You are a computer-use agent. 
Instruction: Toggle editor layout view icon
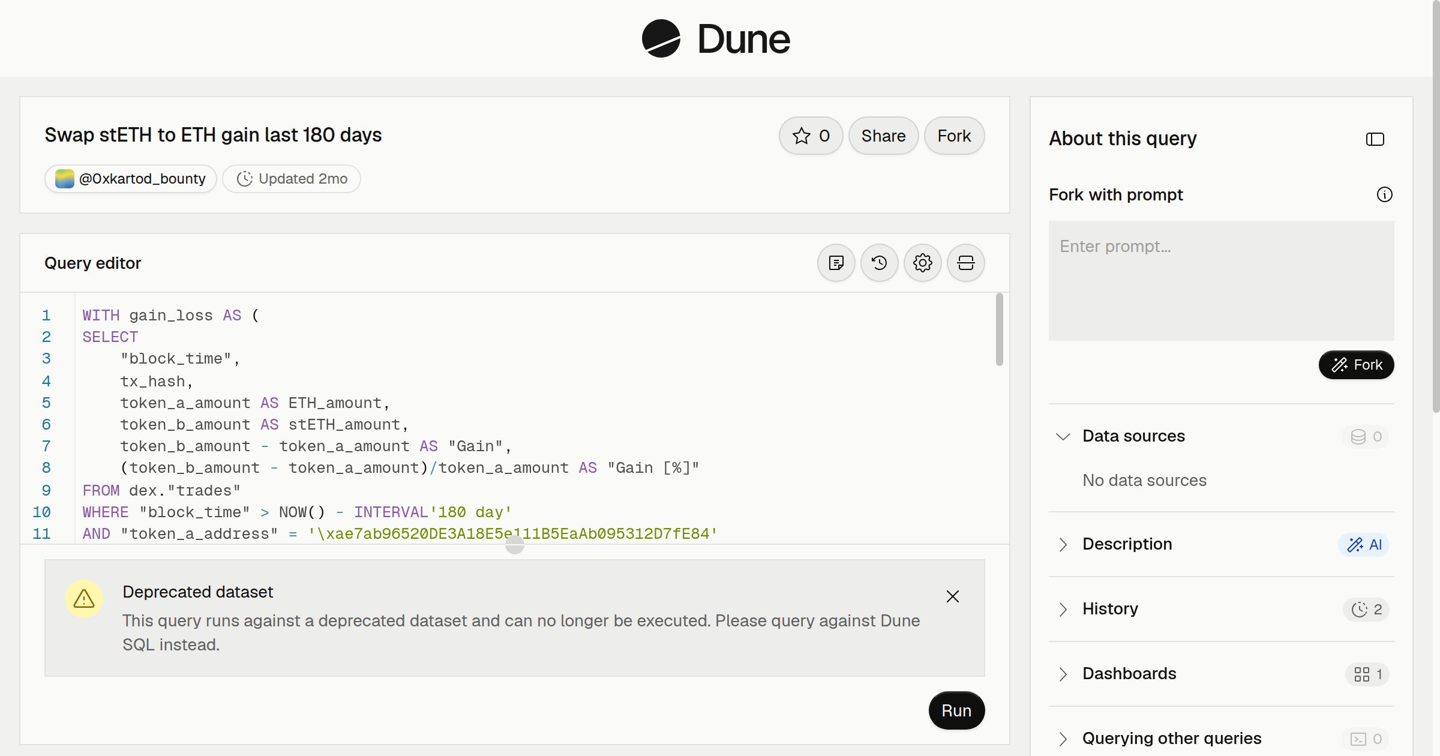pyautogui.click(x=966, y=263)
